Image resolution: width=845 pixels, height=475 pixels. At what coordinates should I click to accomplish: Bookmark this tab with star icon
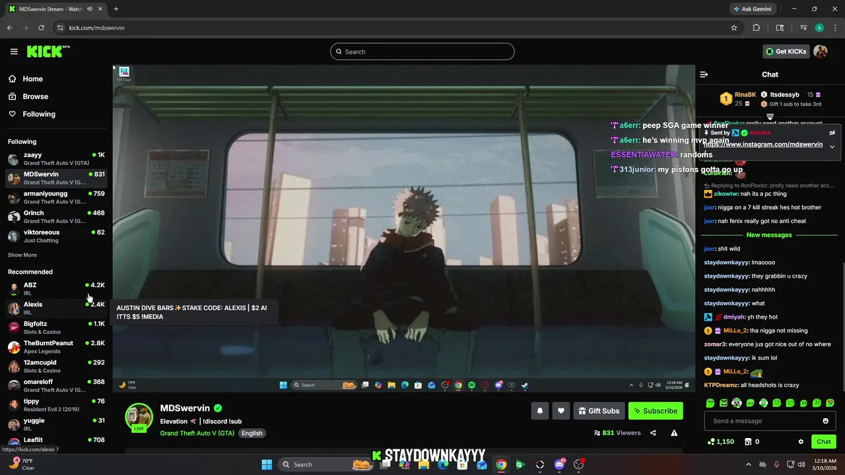click(733, 28)
